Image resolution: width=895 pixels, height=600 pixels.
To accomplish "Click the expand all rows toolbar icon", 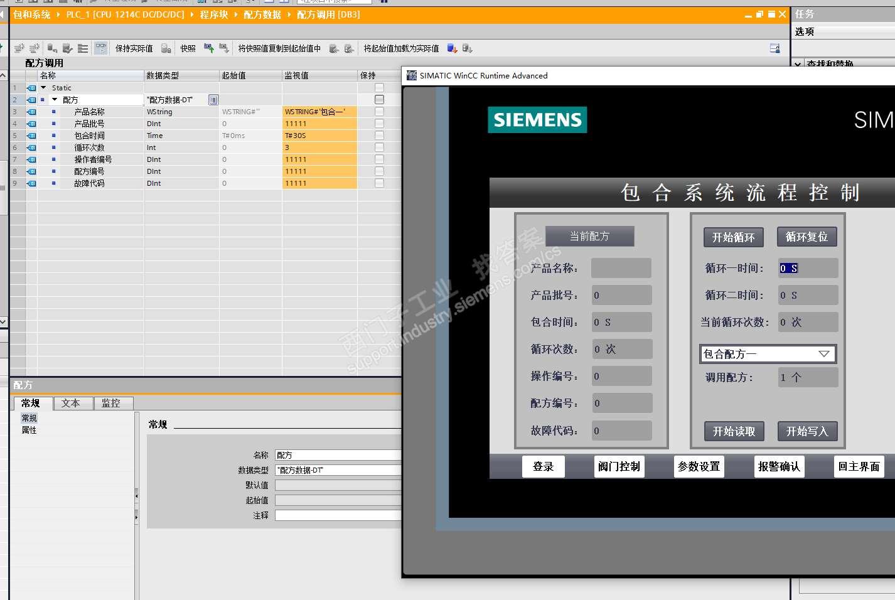I will [x=83, y=48].
